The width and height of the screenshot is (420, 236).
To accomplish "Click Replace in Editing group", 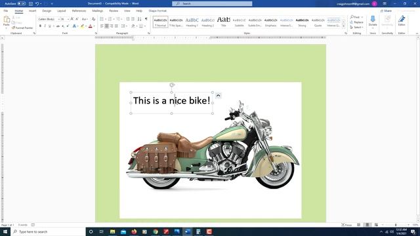I will pos(356,22).
